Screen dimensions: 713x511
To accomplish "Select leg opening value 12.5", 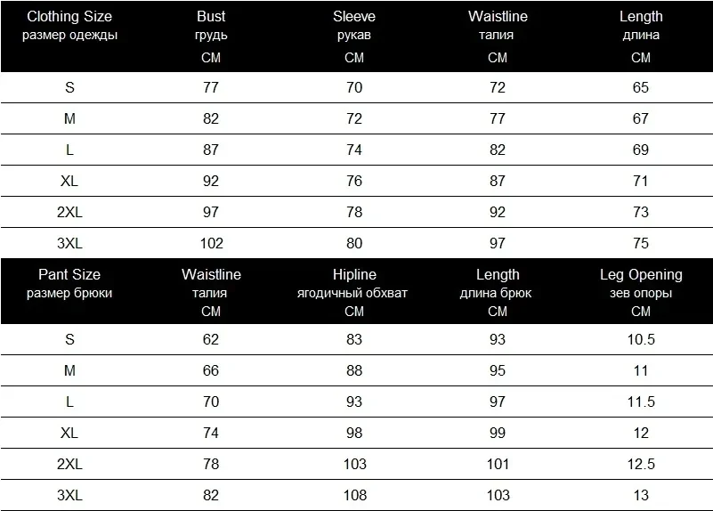I will [x=641, y=464].
